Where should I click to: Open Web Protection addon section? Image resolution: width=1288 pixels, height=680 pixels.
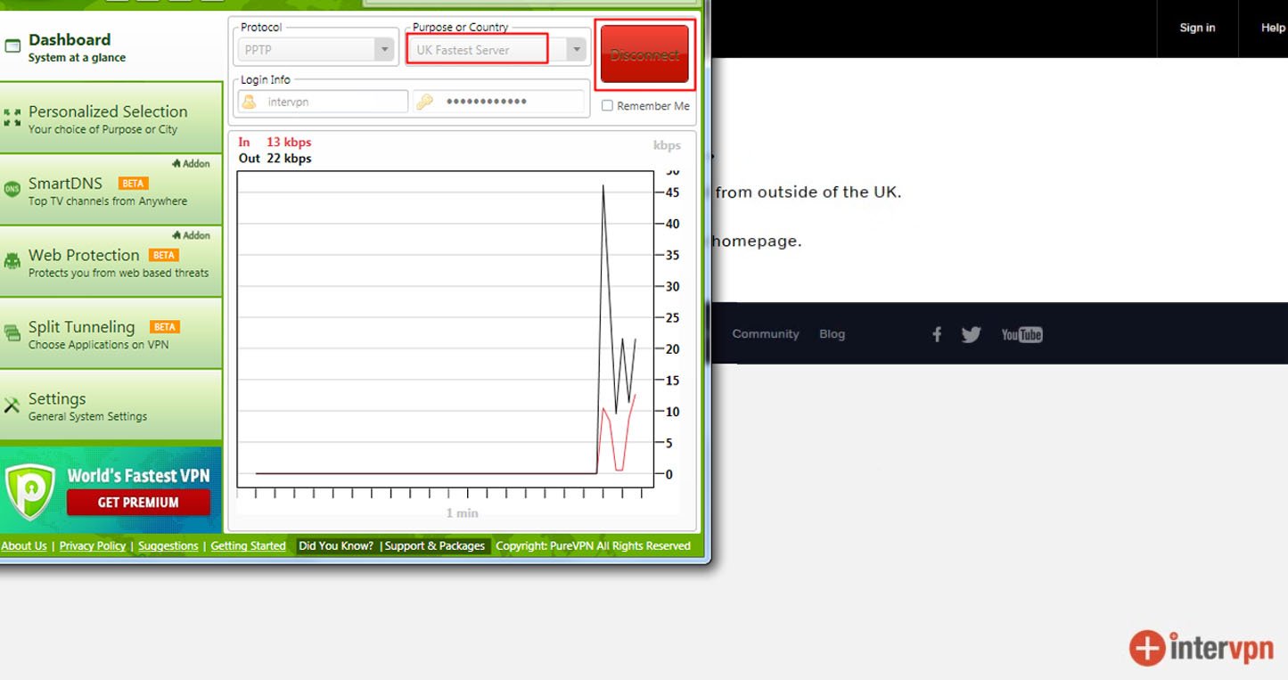click(x=111, y=261)
